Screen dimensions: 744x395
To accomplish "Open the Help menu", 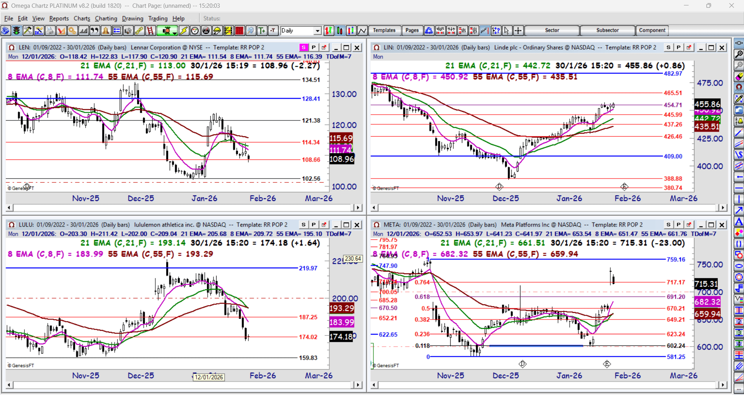I will [x=178, y=18].
